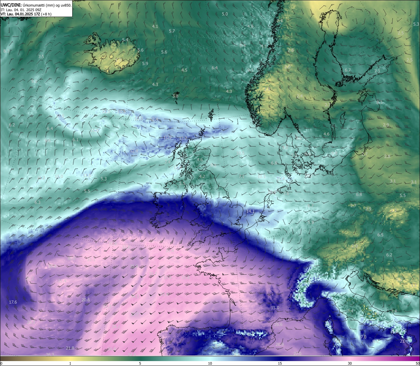Image resolution: width=420 pixels, height=366 pixels.
Task: Click the color scale label '10'
Action: pos(210,363)
